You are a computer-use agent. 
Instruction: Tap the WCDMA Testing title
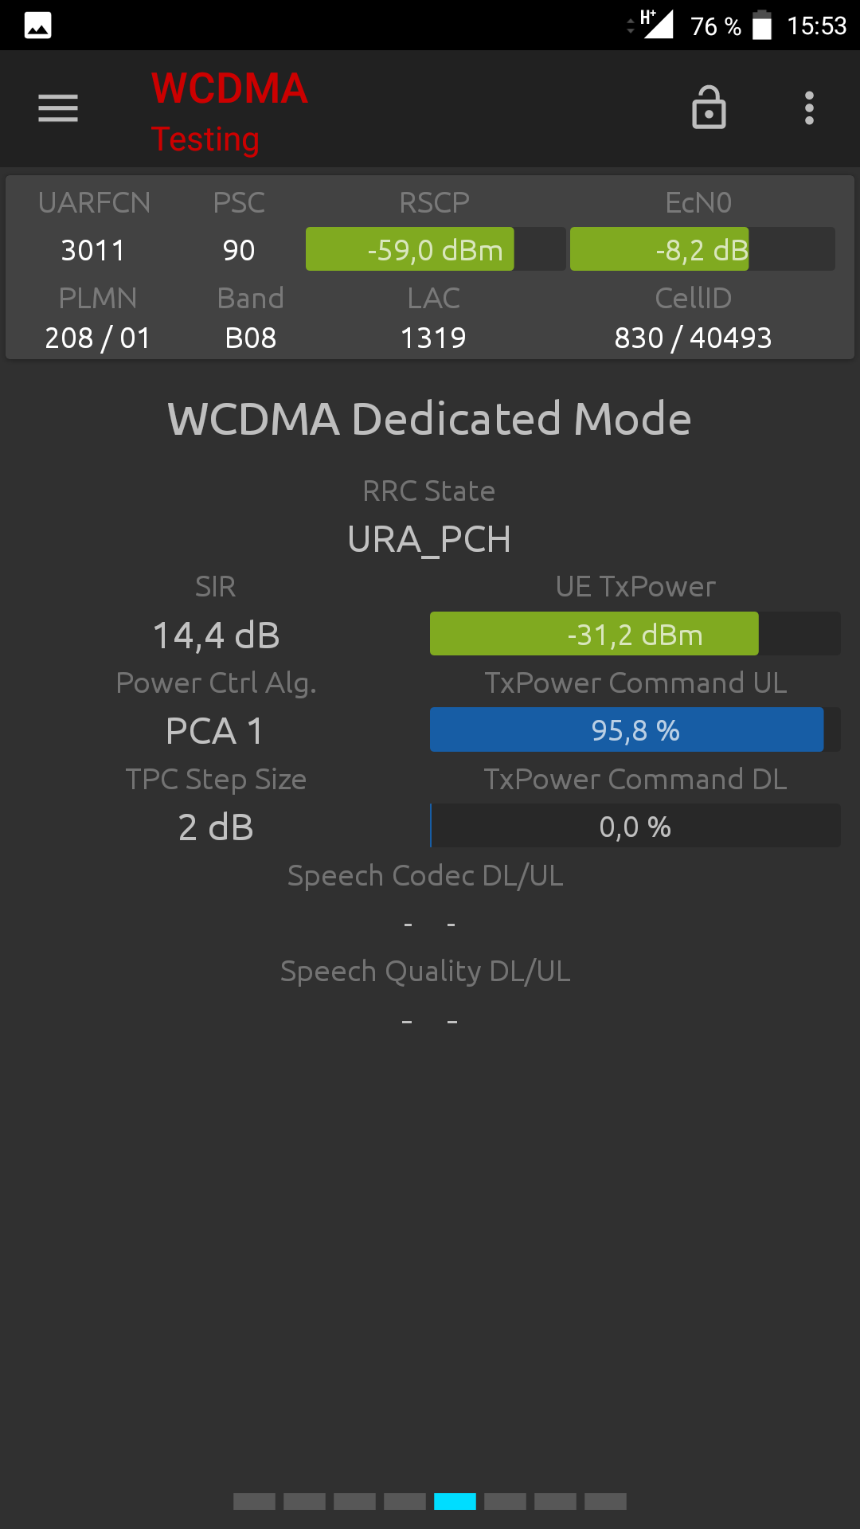[x=229, y=111]
